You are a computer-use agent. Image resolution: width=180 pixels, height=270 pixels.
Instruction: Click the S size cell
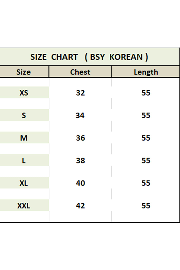tap(24, 115)
